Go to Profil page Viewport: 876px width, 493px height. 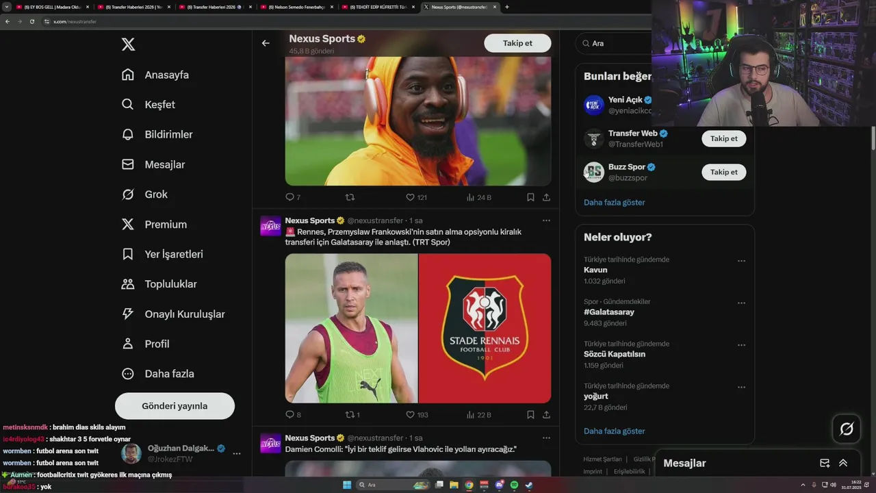(145, 344)
